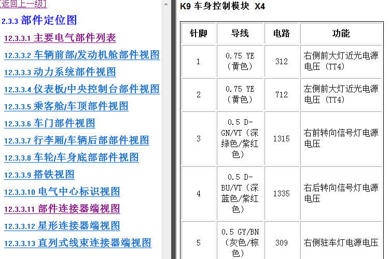This screenshot has width=390, height=259.
Task: Click pin number 5 cell
Action: pyautogui.click(x=199, y=240)
